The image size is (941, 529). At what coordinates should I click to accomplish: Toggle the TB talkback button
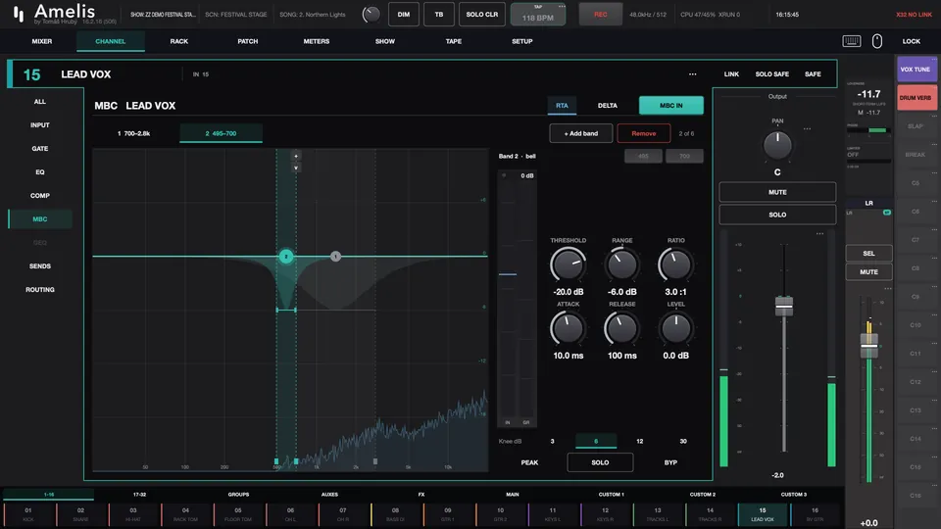pos(439,15)
